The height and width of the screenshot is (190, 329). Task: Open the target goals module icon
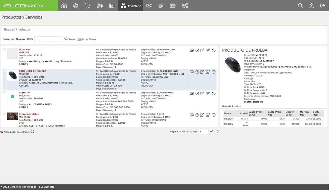point(76,6)
